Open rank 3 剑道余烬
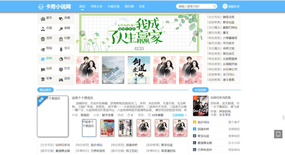The height and width of the screenshot is (155, 285). pos(203,129)
